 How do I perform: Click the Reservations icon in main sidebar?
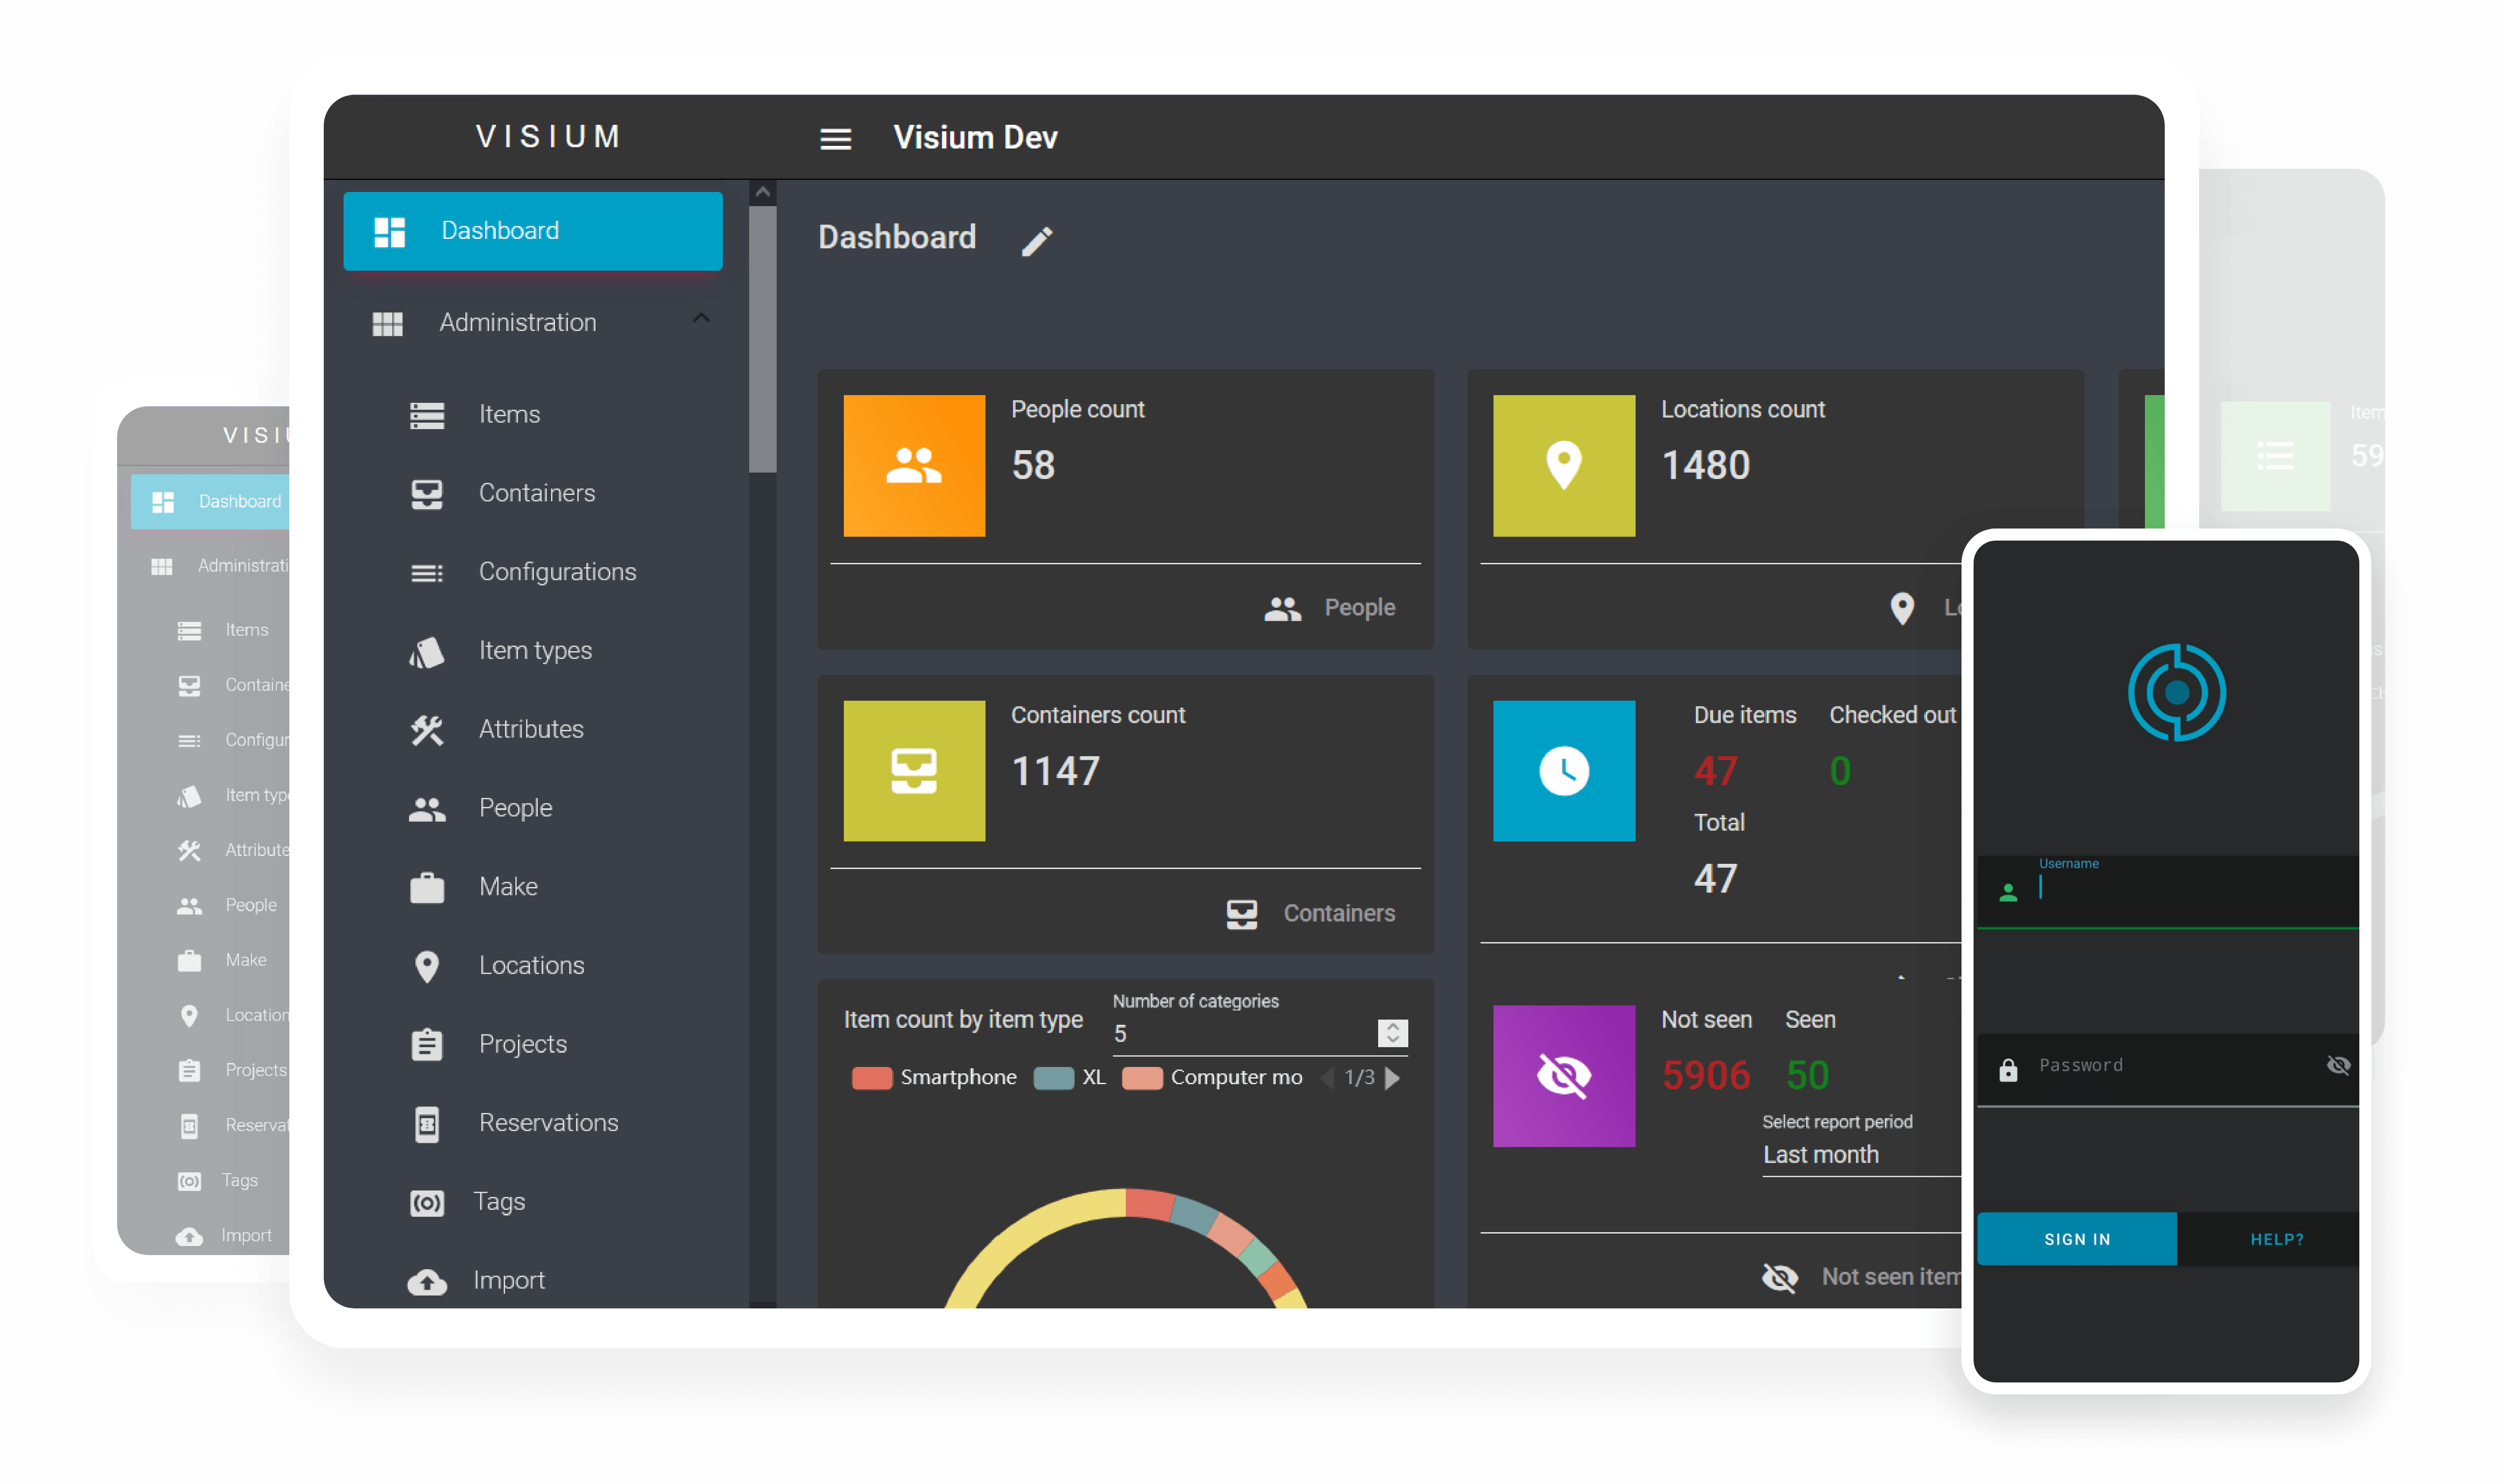coord(427,1124)
